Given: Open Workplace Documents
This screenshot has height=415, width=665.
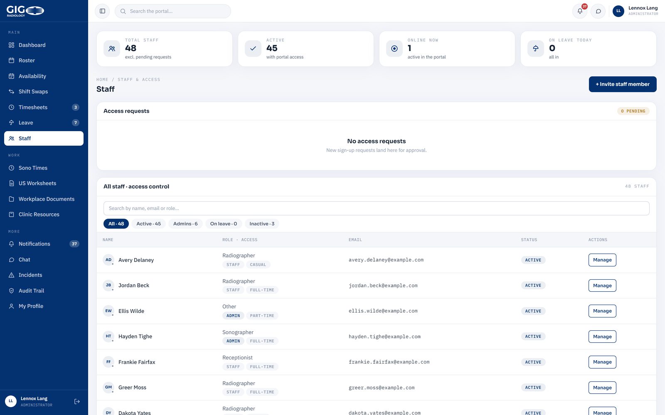Looking at the screenshot, I should 44,199.
